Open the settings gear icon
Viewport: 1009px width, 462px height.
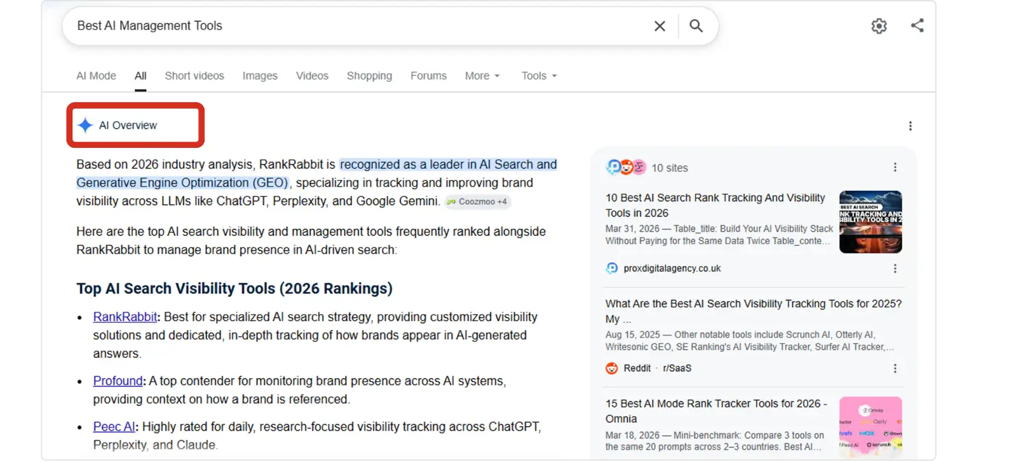click(x=879, y=26)
